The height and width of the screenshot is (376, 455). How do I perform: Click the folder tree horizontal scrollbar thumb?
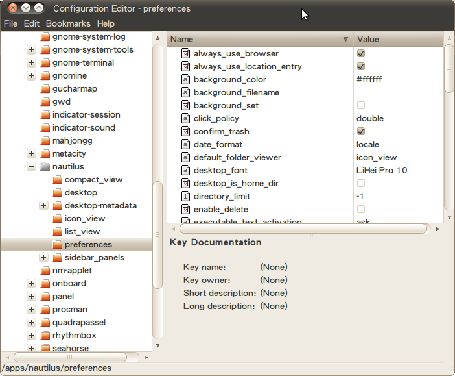coord(70,357)
